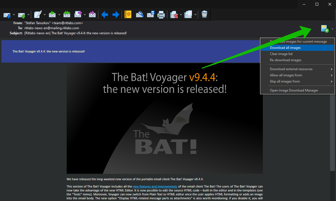Open dropdown next to Get new mail
This screenshot has width=336, height=201.
pyautogui.click(x=14, y=15)
